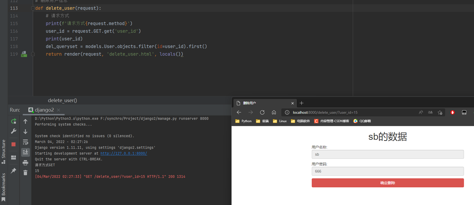This screenshot has width=474, height=205.
Task: Refresh the browser page
Action: [x=262, y=112]
